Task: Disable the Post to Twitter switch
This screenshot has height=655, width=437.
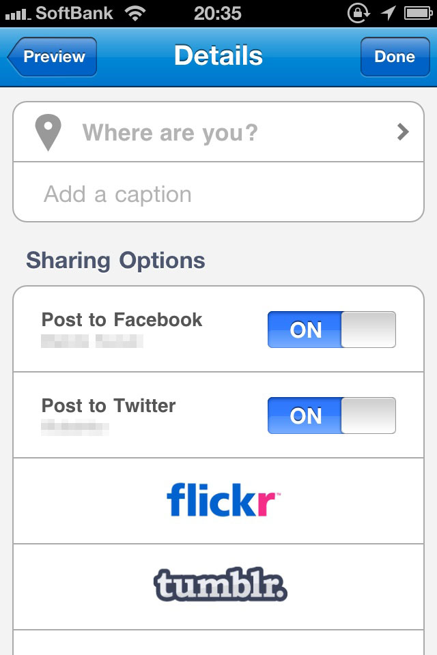Action: point(332,416)
